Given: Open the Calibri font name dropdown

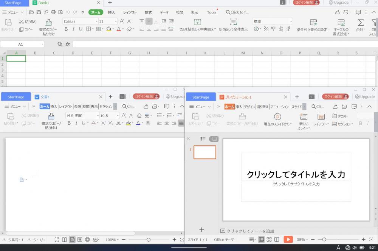Looking at the screenshot, I should pyautogui.click(x=97, y=21).
